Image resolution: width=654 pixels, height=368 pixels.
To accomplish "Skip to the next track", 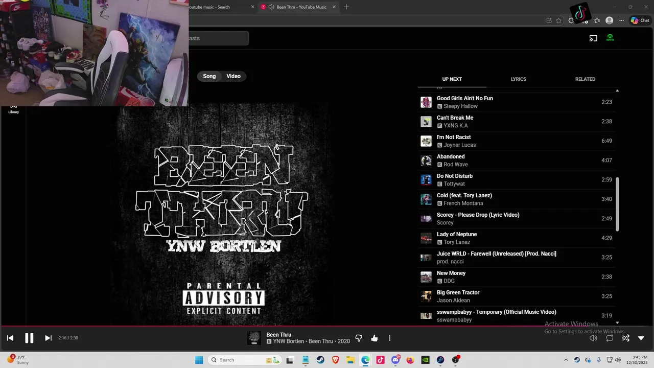I will tap(48, 338).
